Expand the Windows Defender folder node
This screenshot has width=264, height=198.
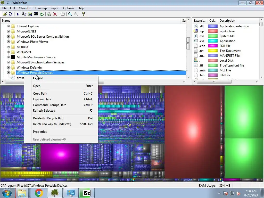(x=8, y=68)
